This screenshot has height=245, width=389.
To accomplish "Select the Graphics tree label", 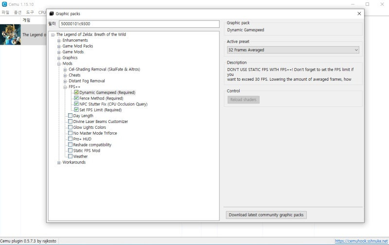I will coord(70,57).
